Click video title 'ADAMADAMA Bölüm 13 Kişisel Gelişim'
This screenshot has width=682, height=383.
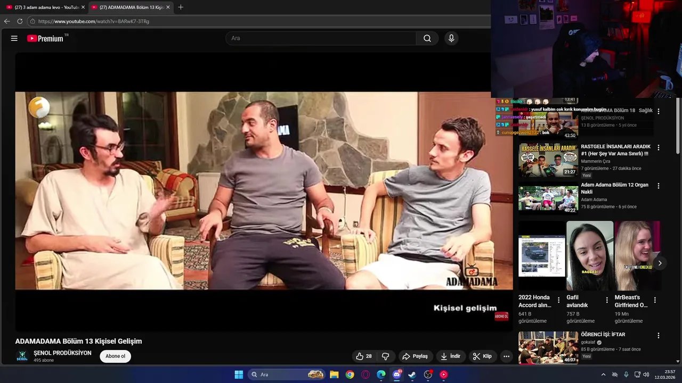(78, 341)
